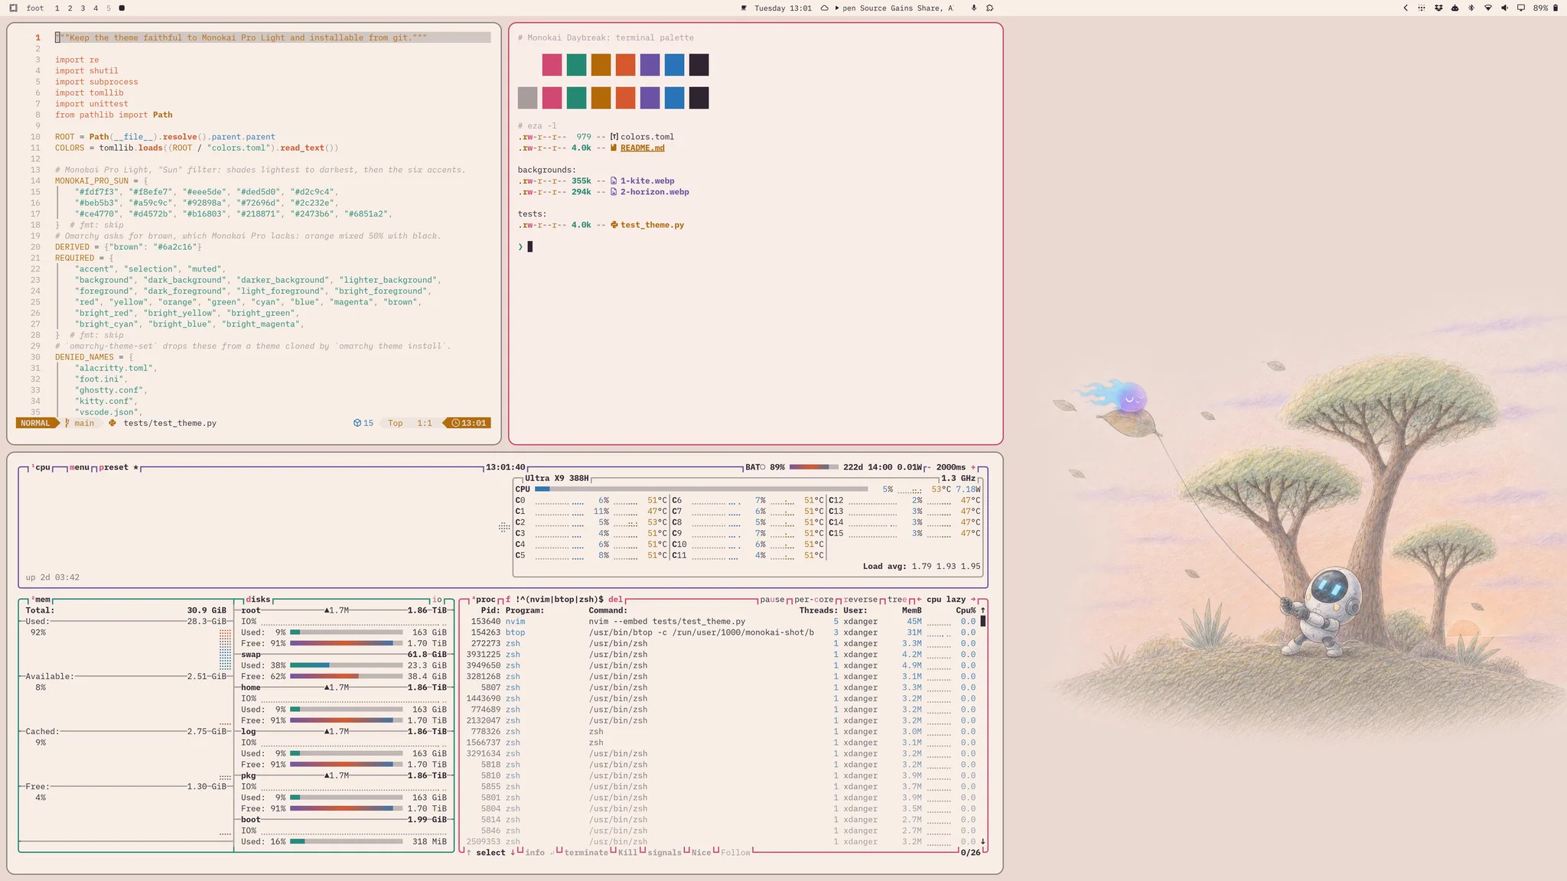Open the Wi-Fi network icon
The image size is (1567, 881).
tap(1488, 8)
